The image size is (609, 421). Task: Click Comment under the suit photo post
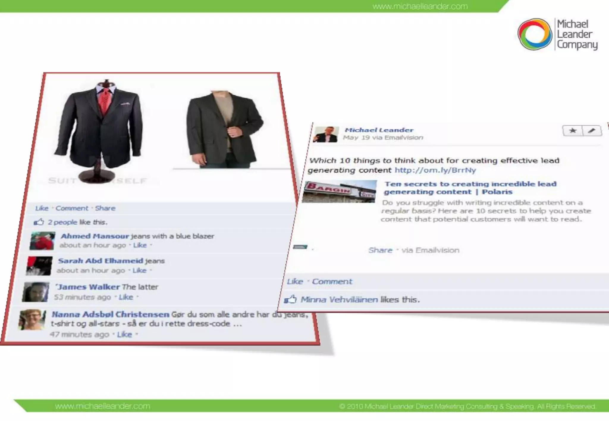pyautogui.click(x=72, y=208)
